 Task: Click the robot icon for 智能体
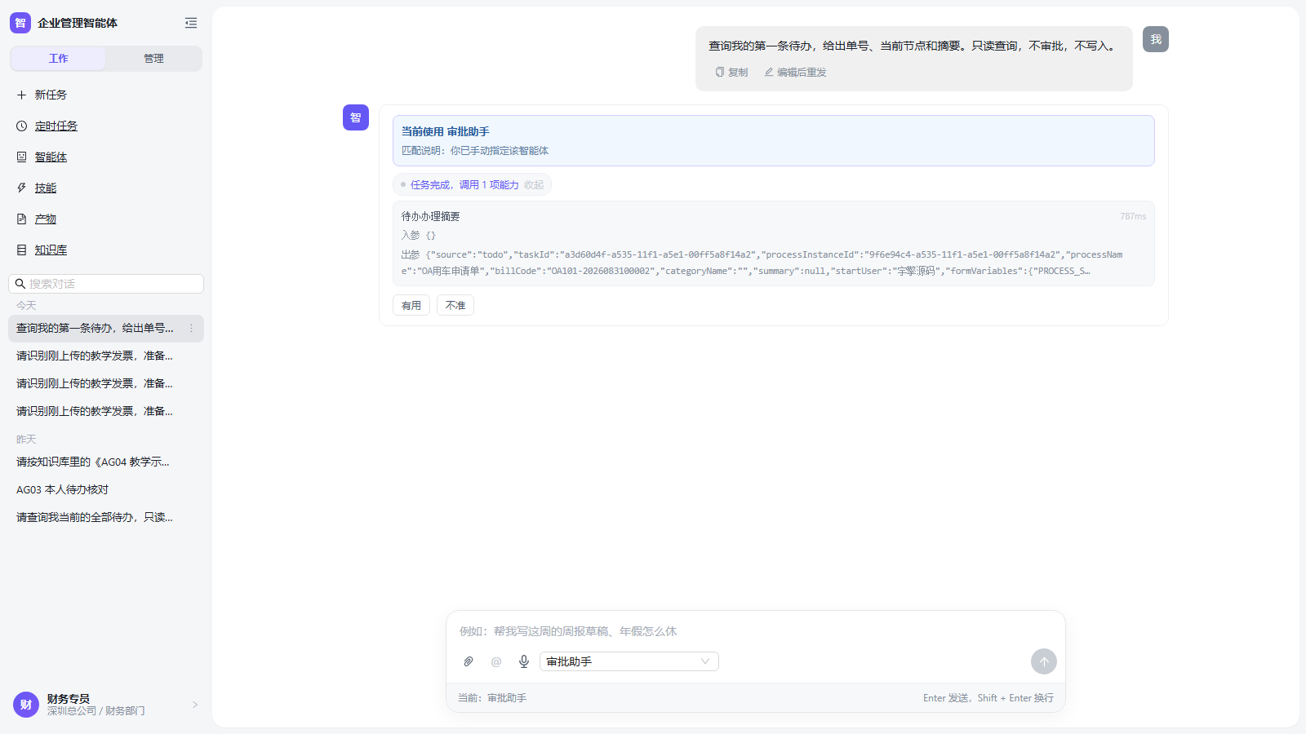[x=22, y=157]
